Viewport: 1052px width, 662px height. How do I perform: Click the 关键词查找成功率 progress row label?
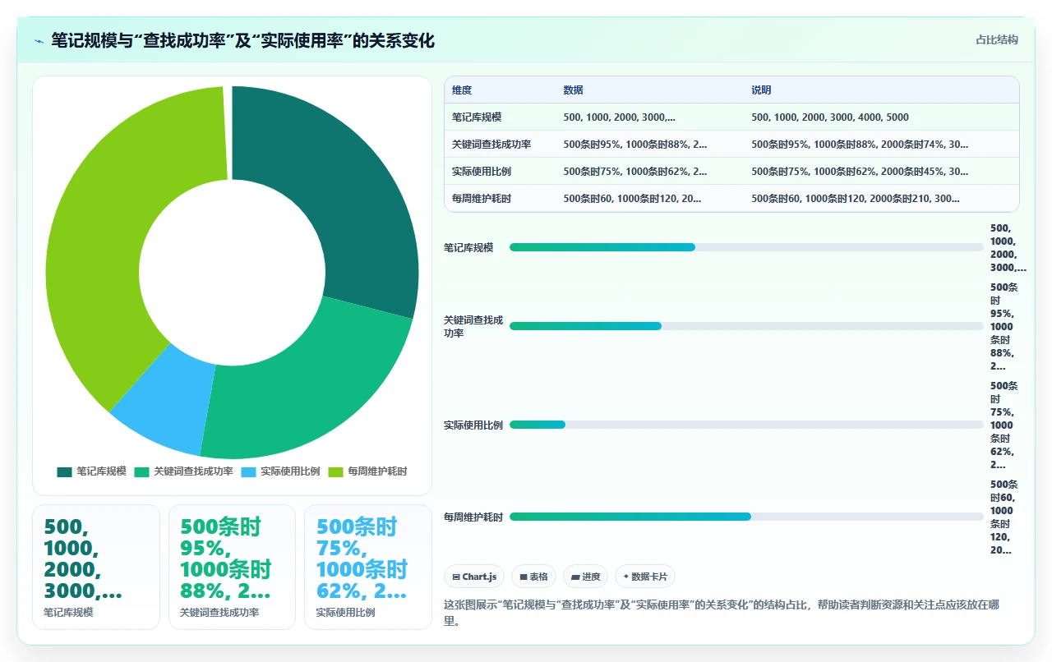click(x=473, y=326)
